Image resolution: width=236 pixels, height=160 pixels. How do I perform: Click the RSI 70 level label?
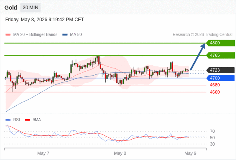coord(212,132)
